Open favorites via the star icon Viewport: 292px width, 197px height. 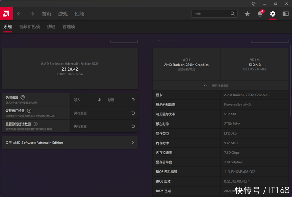pyautogui.click(x=247, y=14)
